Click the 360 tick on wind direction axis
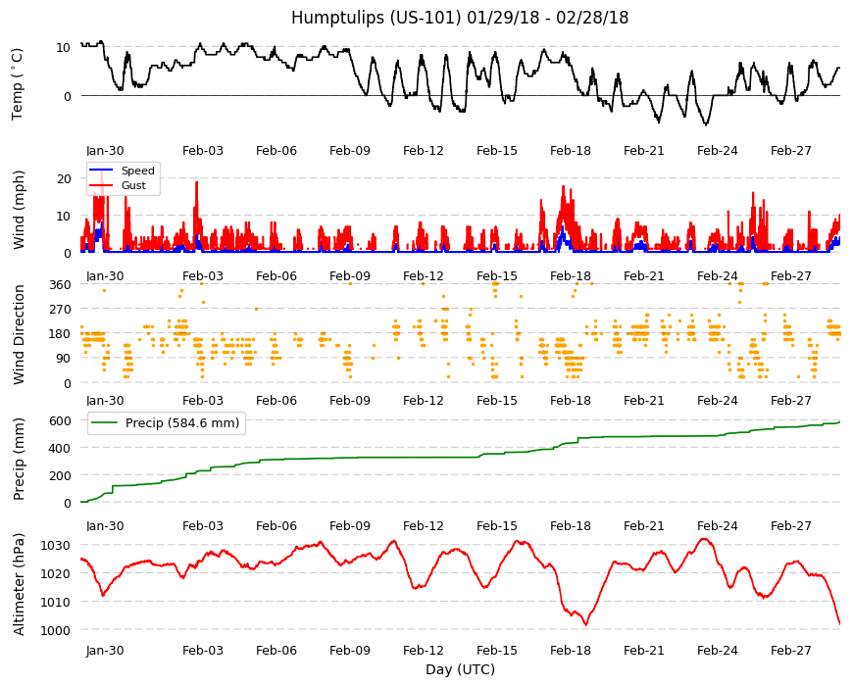Image resolution: width=853 pixels, height=686 pixels. point(60,285)
